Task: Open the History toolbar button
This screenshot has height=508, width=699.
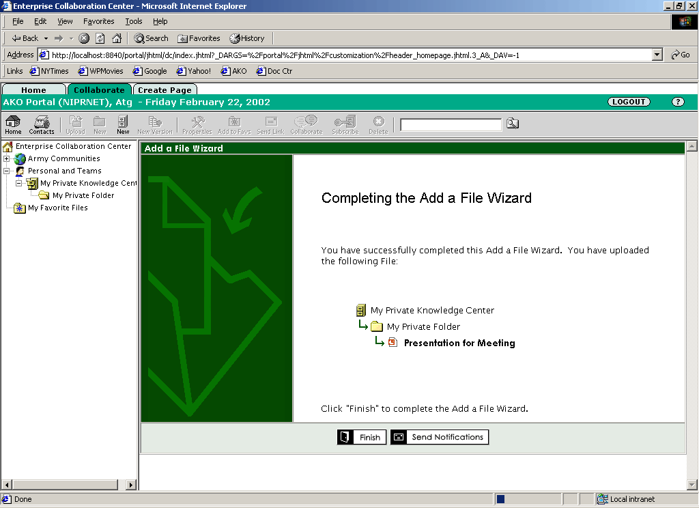Action: 247,38
